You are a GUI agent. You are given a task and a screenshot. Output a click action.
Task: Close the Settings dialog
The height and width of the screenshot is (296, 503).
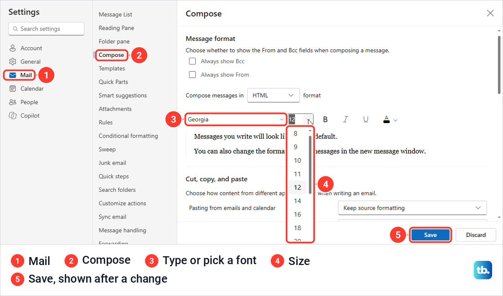(x=490, y=13)
